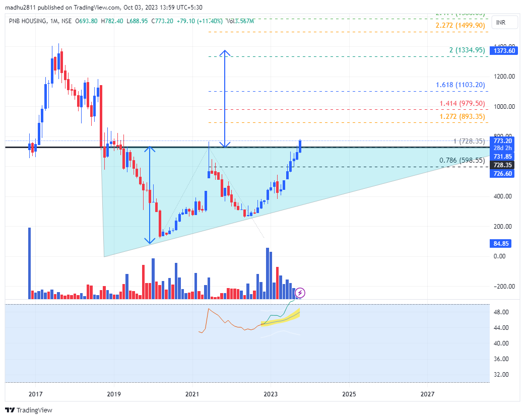Click the 2027 label on time axis
This screenshot has height=419, width=525.
428,394
